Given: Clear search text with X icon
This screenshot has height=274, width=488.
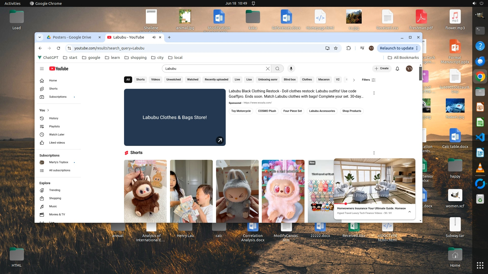Looking at the screenshot, I should (x=268, y=68).
